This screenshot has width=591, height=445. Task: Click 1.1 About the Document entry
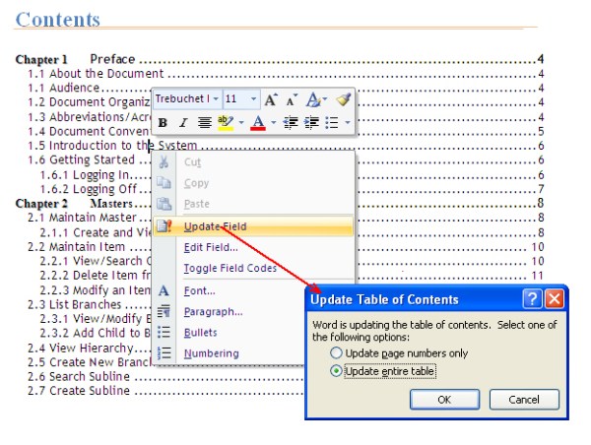pos(286,74)
